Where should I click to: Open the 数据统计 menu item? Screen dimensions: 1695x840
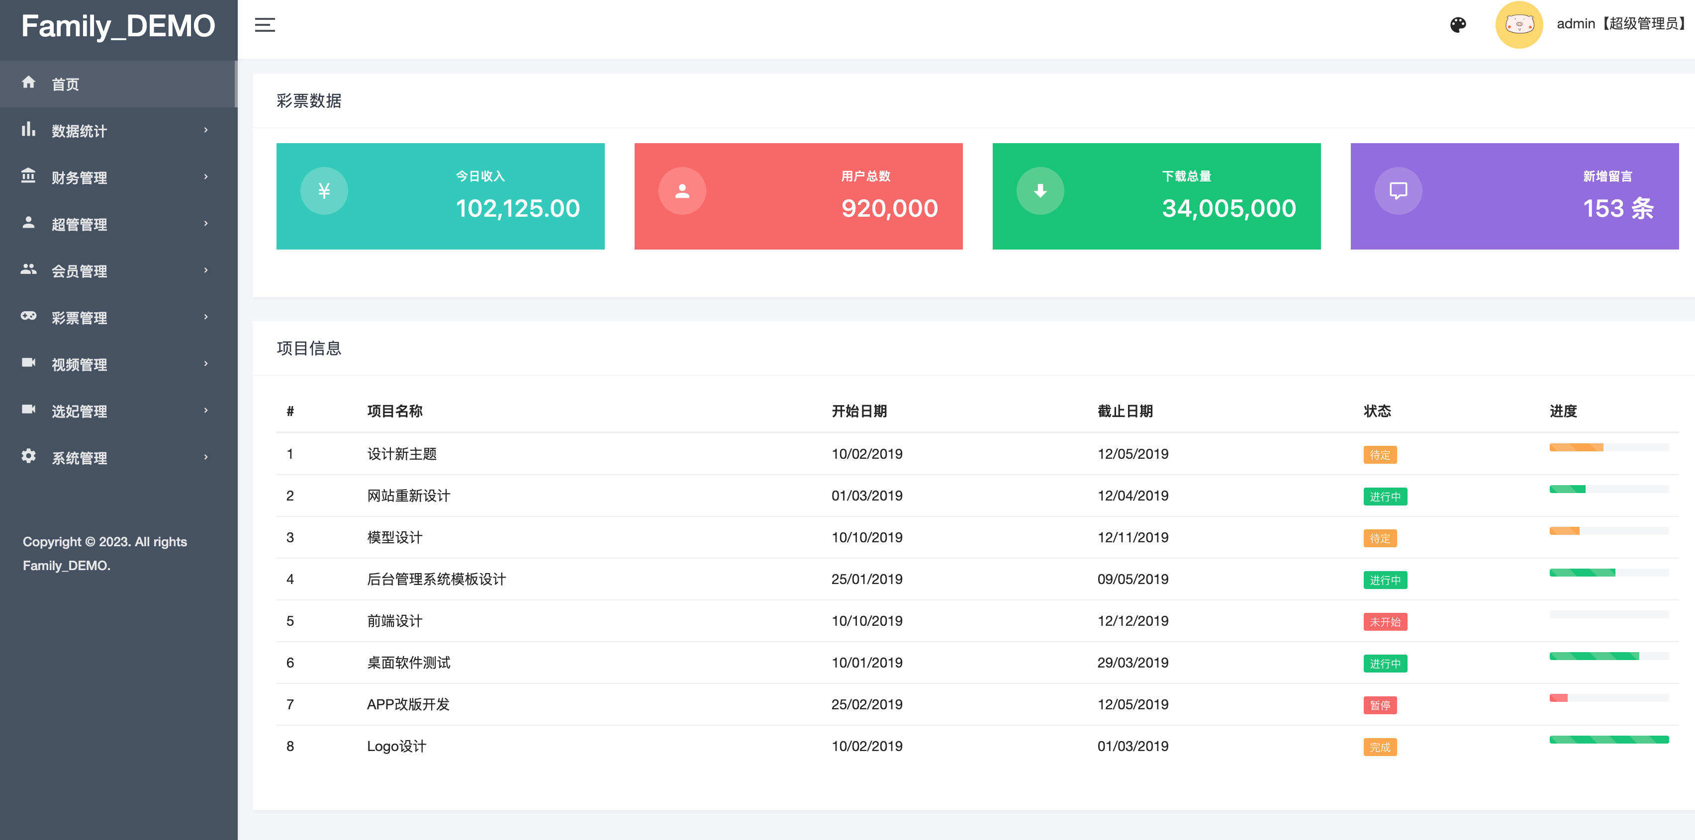coord(79,130)
